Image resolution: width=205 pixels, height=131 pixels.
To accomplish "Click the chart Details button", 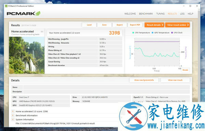I will coord(185,70).
